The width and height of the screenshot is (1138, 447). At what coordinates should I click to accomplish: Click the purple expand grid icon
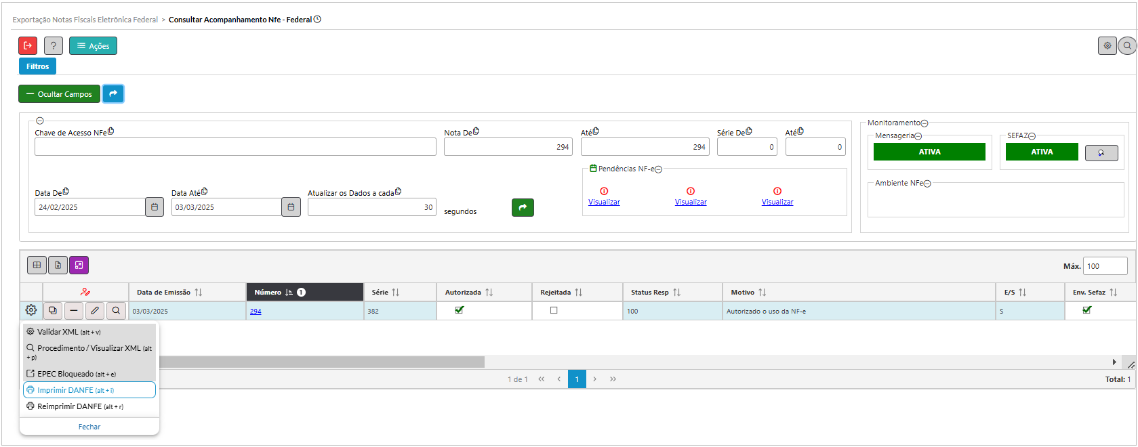(x=79, y=265)
